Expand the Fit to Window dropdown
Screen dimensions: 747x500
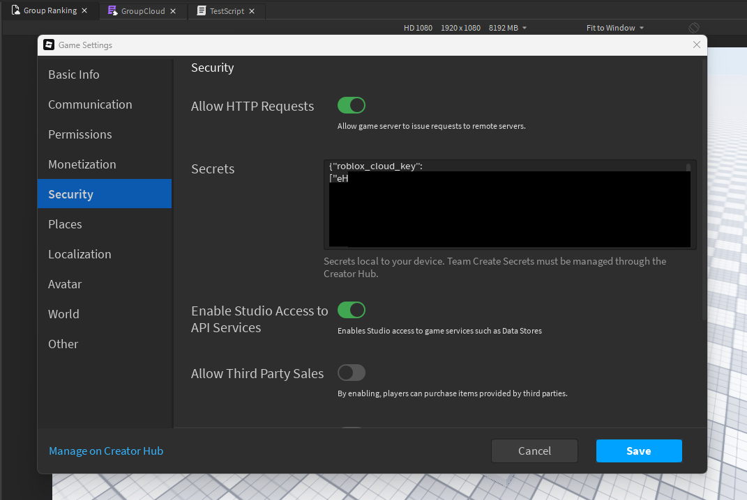click(615, 28)
